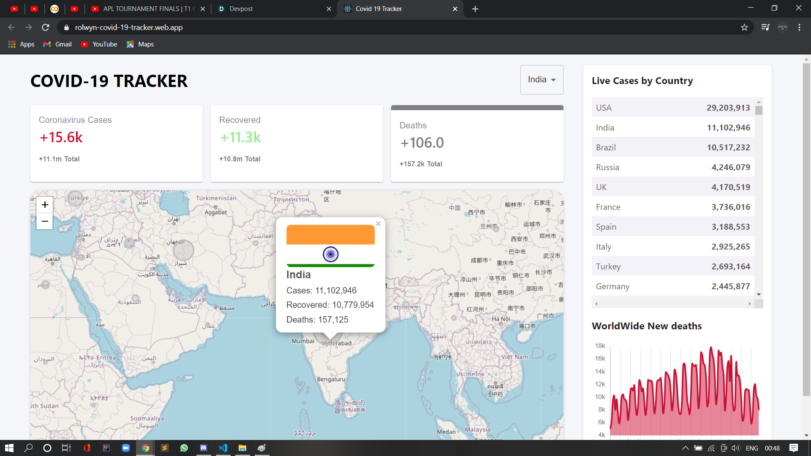Click the back navigation arrow
The image size is (811, 456).
tap(11, 27)
